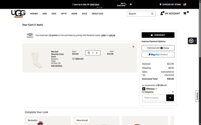Show previous promo banner message
201x125 pixels.
(x=73, y=5)
